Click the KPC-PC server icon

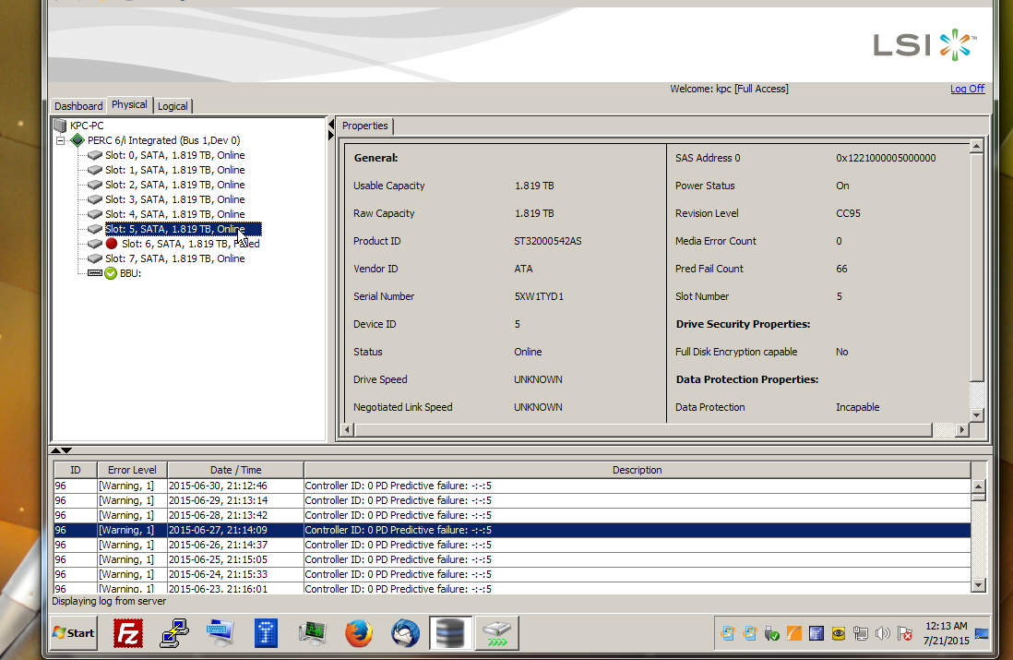tap(61, 126)
